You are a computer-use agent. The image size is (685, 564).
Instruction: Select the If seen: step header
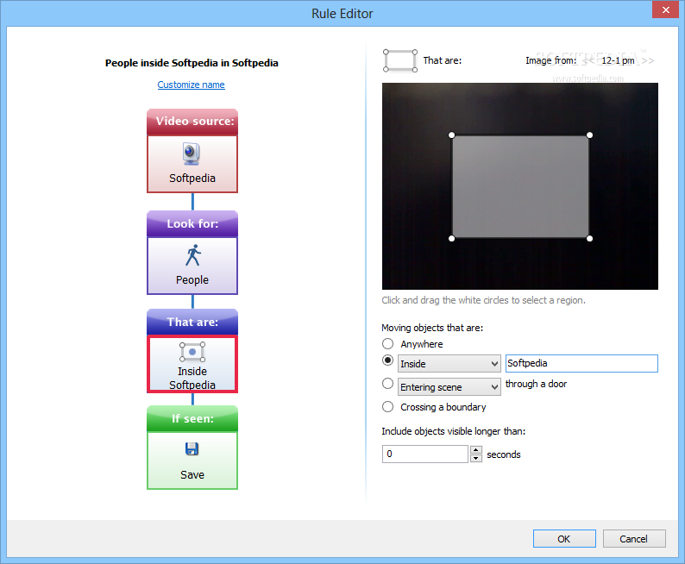point(192,418)
